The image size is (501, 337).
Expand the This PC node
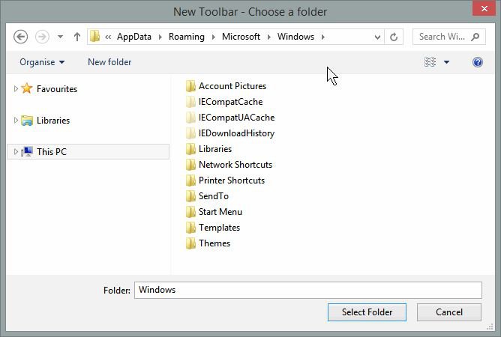pyautogui.click(x=15, y=151)
